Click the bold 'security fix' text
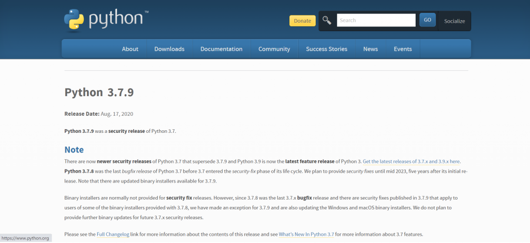The height and width of the screenshot is (243, 530). 180,198
